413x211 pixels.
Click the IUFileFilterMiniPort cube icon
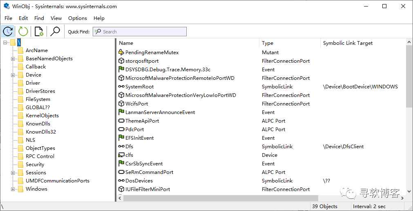121,189
